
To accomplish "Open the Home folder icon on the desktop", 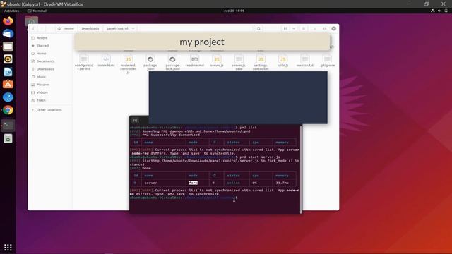I will (31, 20).
